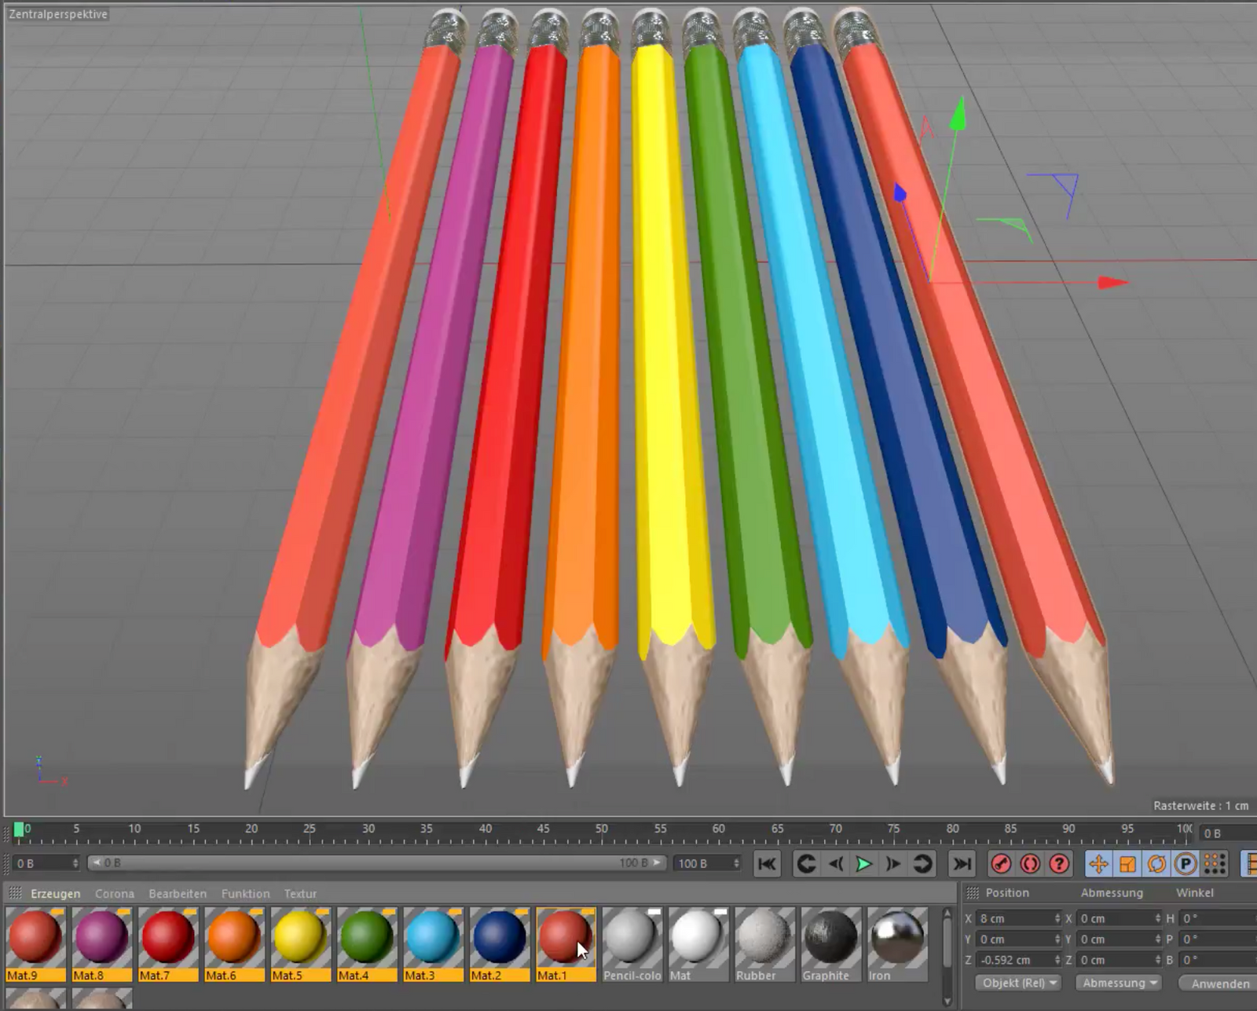Select the dark blue Mat.2 material
Screen dimensions: 1257x1011
coord(500,944)
